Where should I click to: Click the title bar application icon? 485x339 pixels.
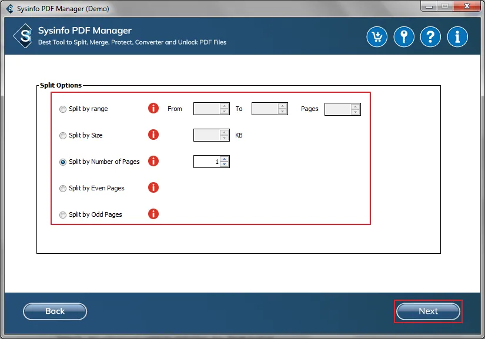coord(9,9)
